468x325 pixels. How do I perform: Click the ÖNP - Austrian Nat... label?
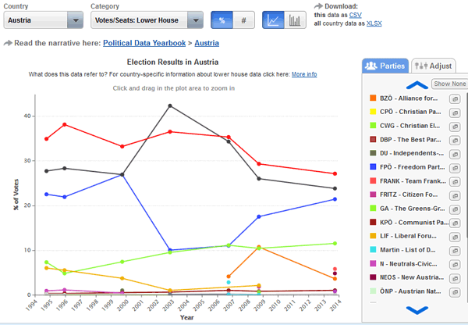tap(410, 291)
